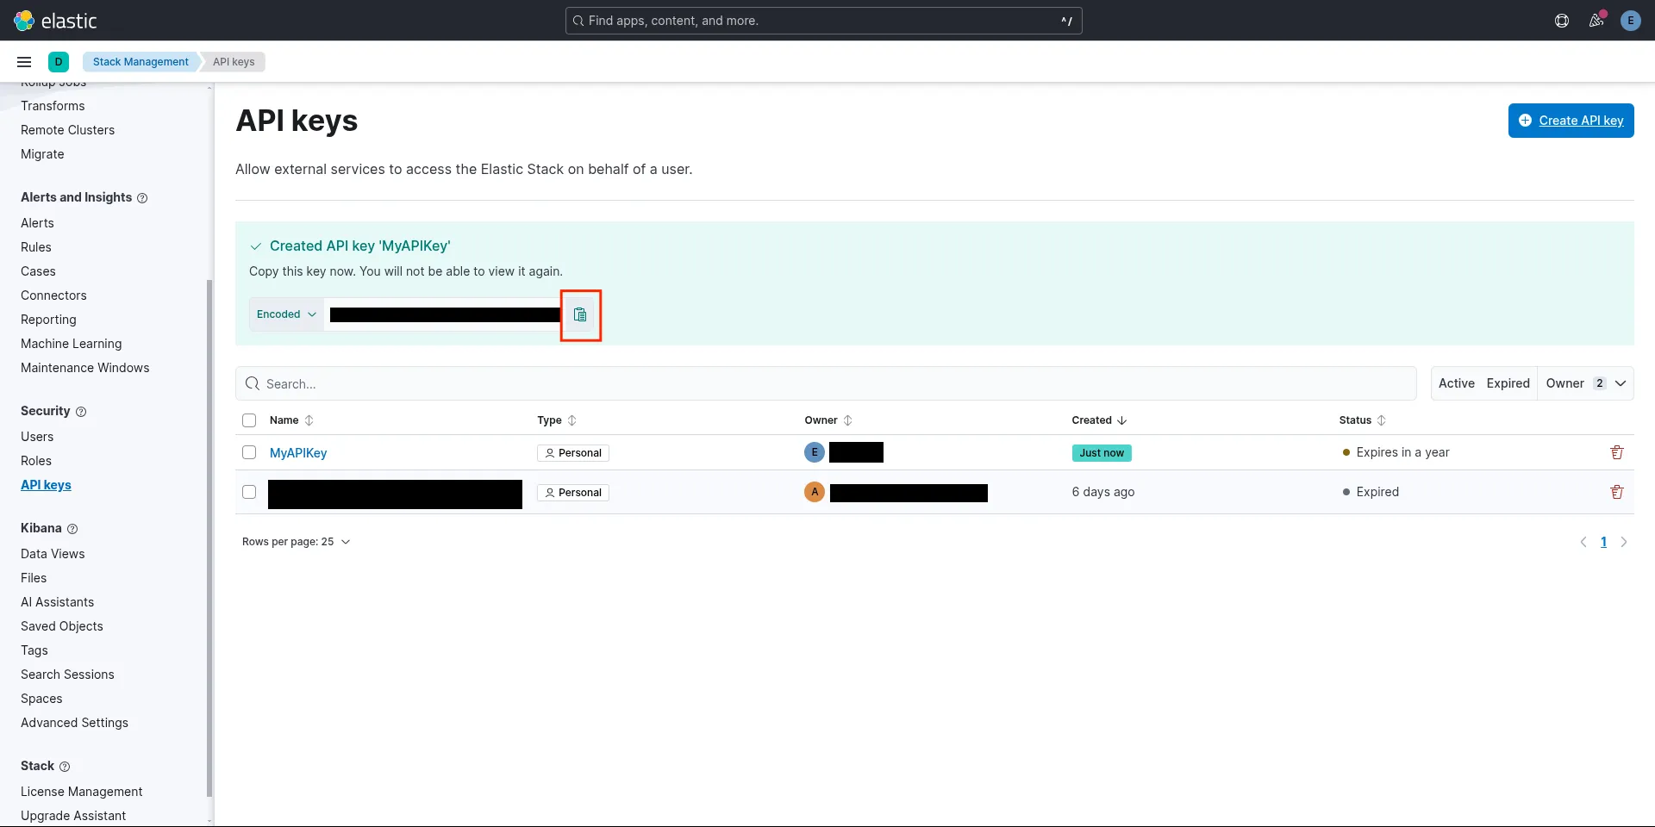The image size is (1655, 827).
Task: Open the space selector D badge
Action: (59, 62)
